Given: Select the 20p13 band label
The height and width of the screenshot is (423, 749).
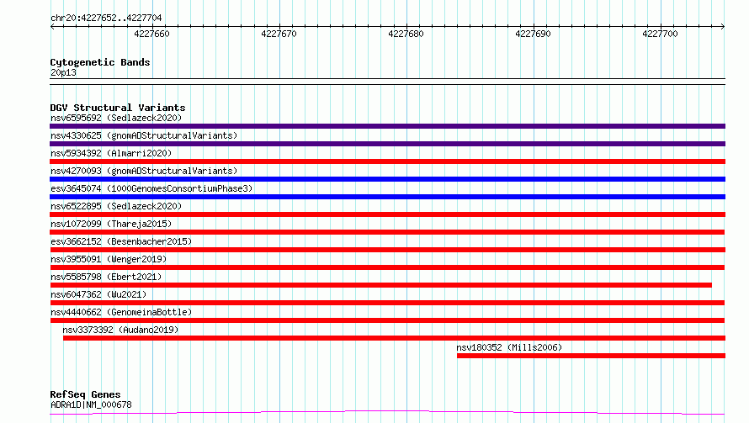Looking at the screenshot, I should coord(63,72).
